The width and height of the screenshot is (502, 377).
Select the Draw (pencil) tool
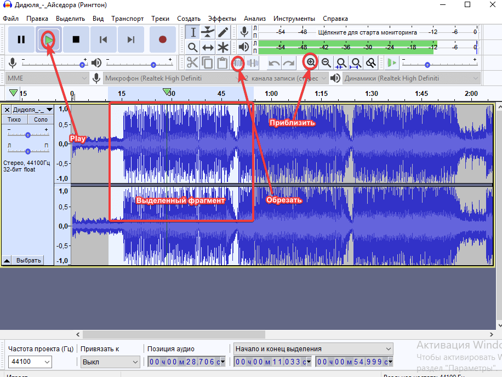coord(223,32)
